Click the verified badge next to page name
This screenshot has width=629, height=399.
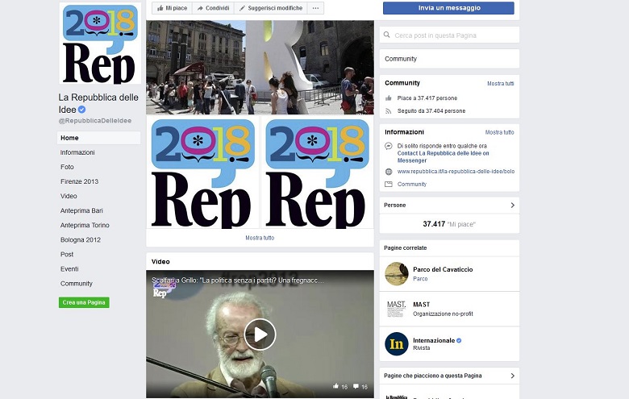81,109
